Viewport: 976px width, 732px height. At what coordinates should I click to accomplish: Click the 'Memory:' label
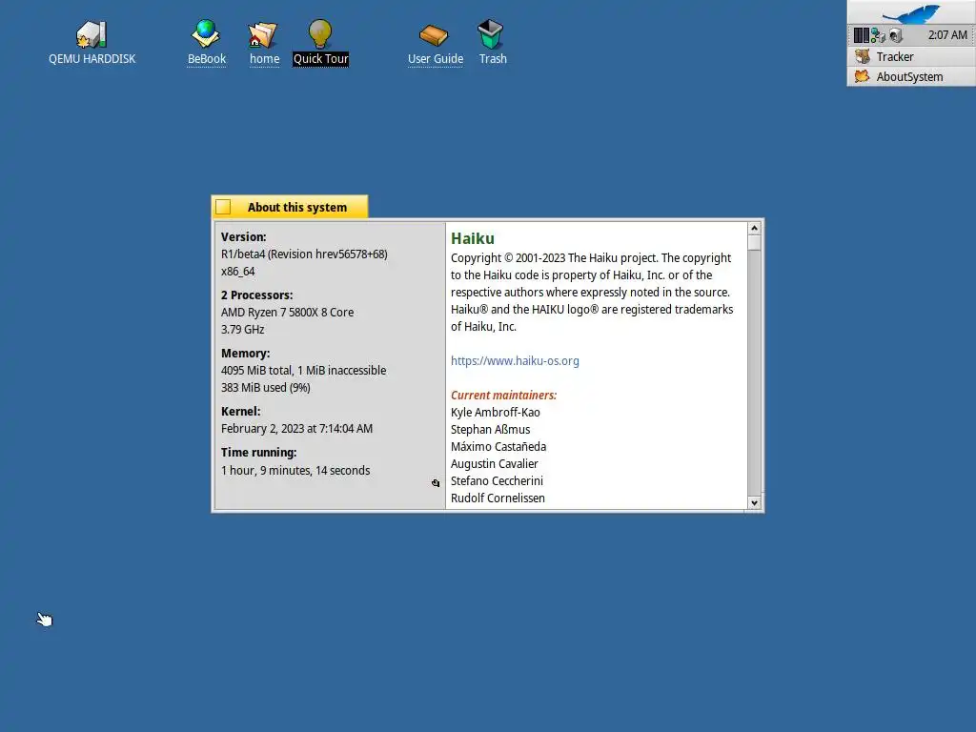click(x=245, y=353)
